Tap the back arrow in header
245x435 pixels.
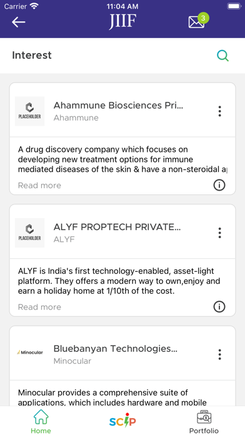point(19,22)
